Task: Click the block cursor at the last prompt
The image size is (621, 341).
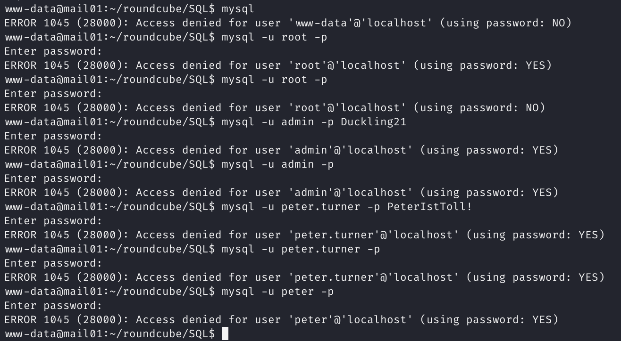Action: 225,333
